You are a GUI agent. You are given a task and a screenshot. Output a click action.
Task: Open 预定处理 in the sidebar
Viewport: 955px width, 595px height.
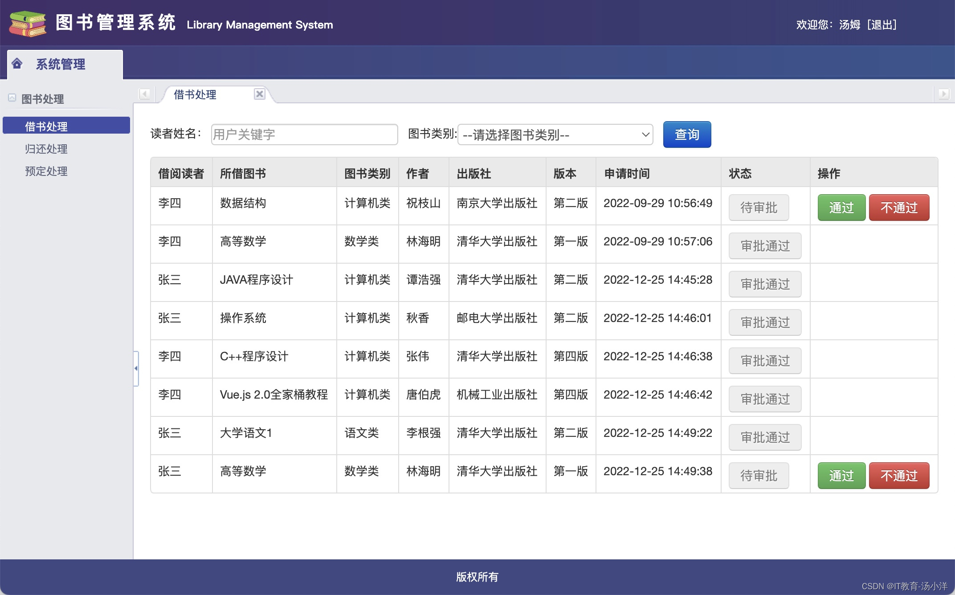tap(46, 171)
